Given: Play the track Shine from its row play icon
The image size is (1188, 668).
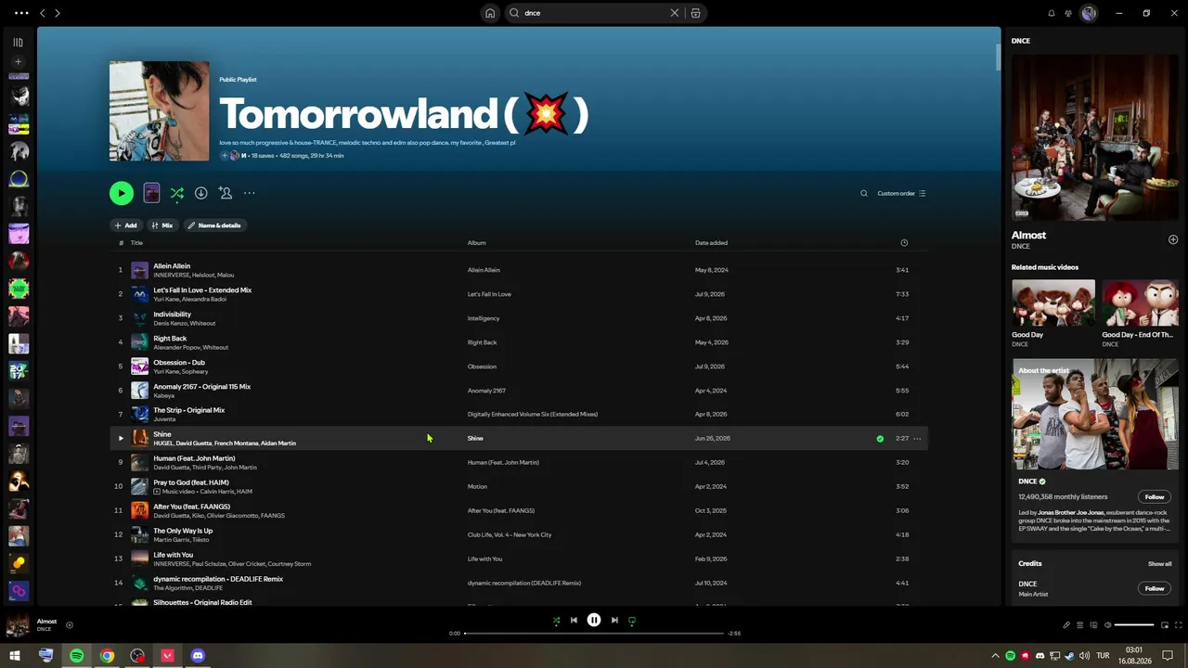Looking at the screenshot, I should tap(120, 438).
